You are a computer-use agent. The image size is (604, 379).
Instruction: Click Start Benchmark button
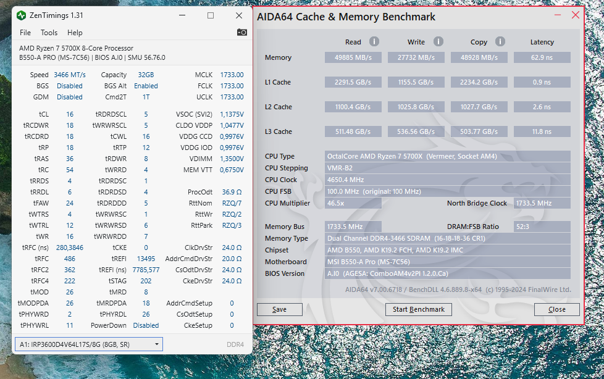coord(418,309)
